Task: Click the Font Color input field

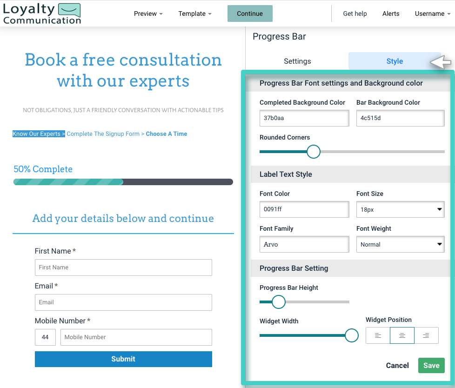Action: tap(304, 209)
